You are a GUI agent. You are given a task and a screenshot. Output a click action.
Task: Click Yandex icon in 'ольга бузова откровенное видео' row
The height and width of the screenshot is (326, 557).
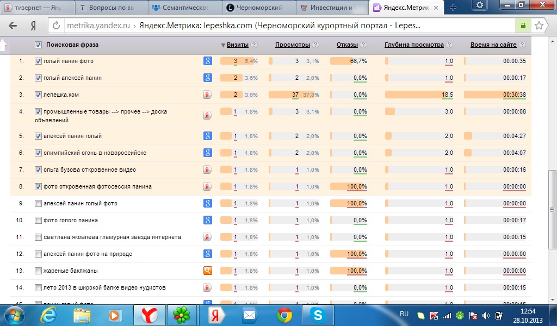208,170
